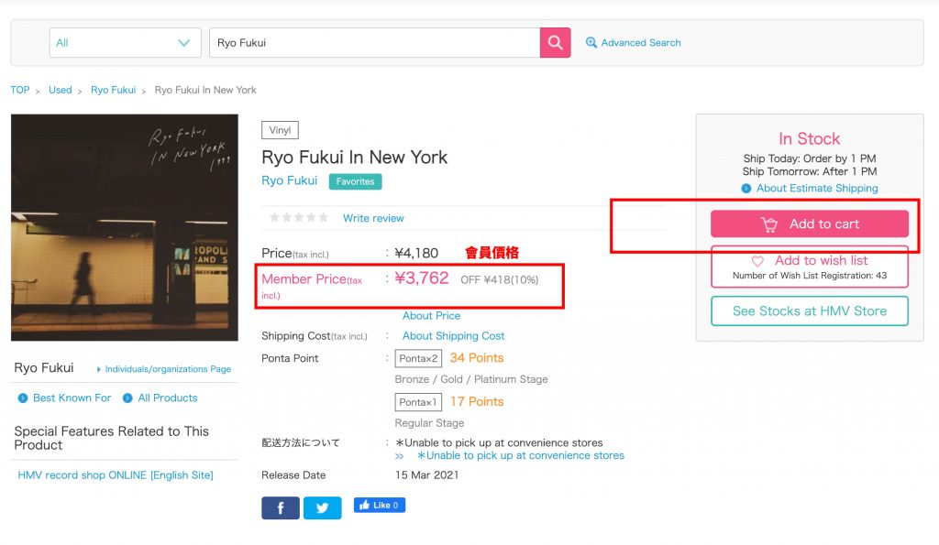Open the Write review link

coord(373,218)
